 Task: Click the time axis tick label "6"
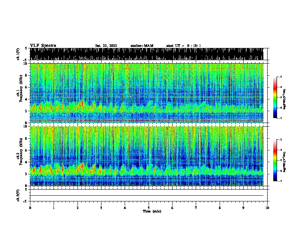click(x=173, y=208)
